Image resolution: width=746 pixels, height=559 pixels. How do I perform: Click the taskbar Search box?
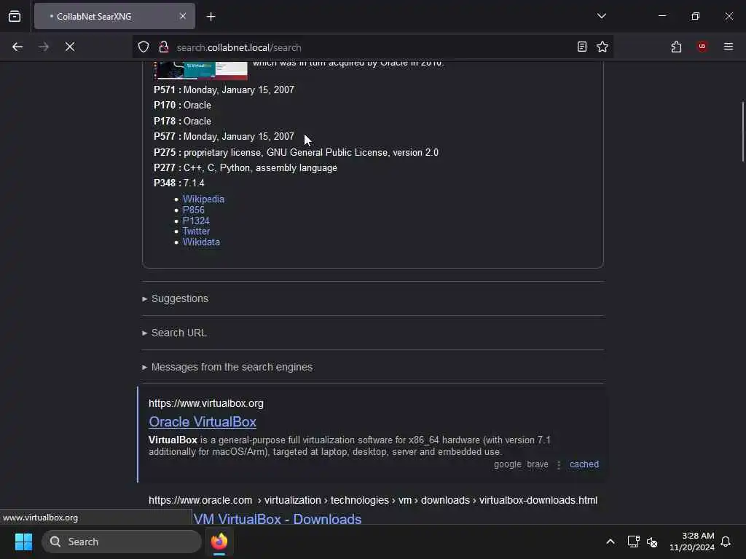point(122,542)
